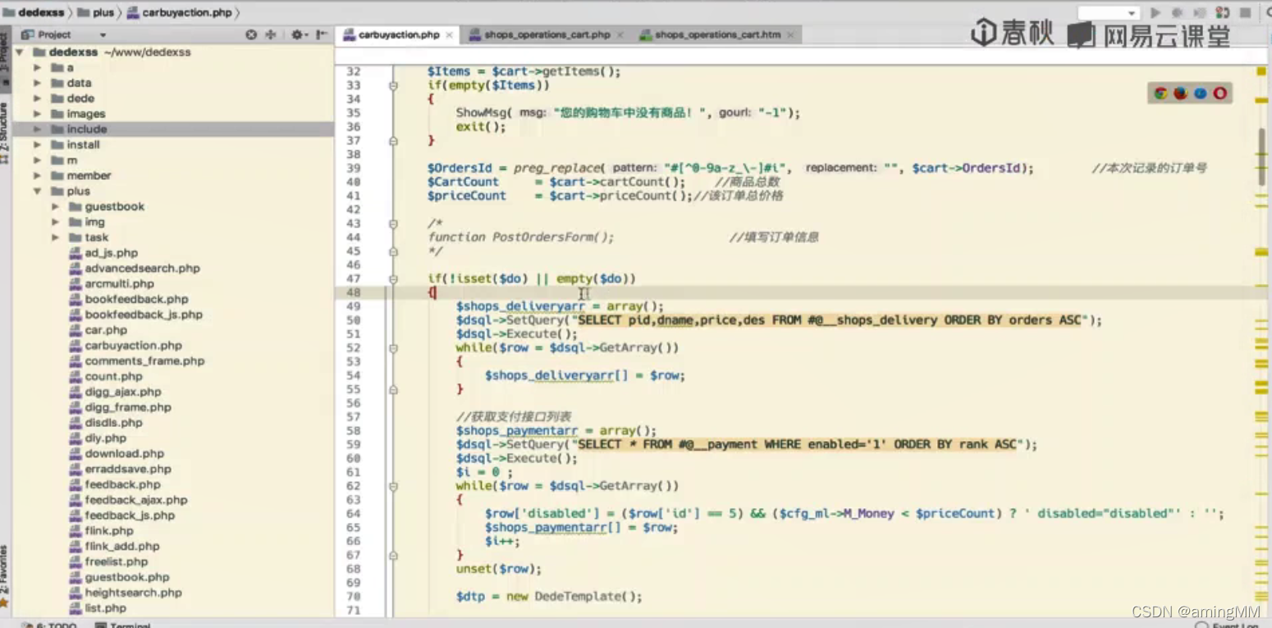Expand the data folder

(x=37, y=83)
